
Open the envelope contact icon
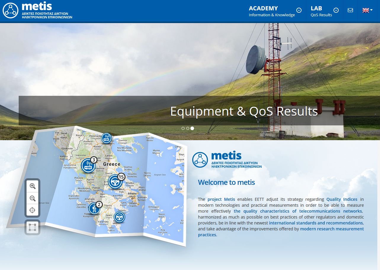pos(350,10)
